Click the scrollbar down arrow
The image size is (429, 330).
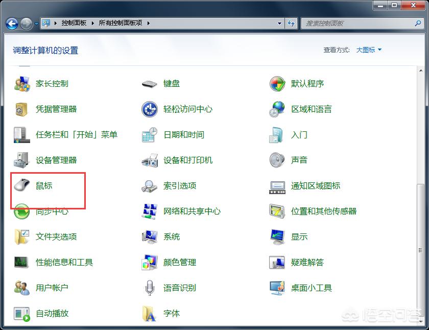click(x=421, y=322)
